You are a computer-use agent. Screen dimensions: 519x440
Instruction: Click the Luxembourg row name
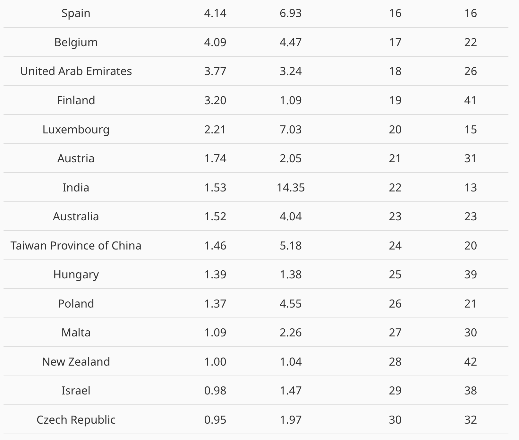click(x=76, y=130)
